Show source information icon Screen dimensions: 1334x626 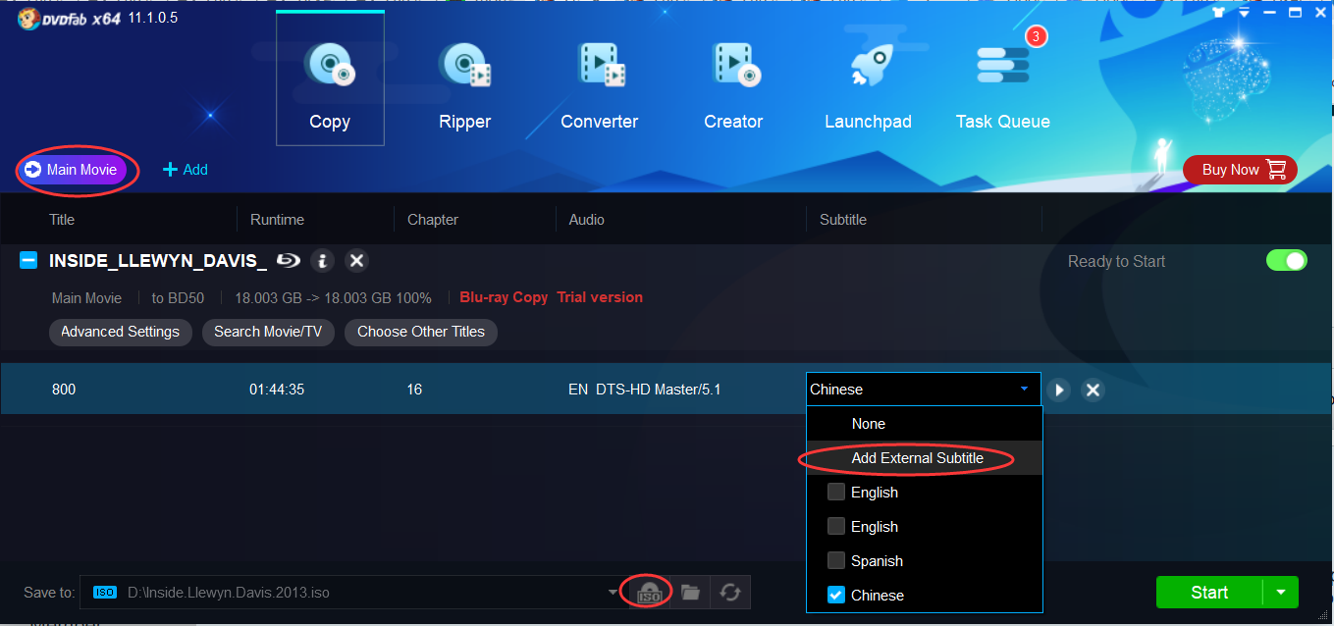[323, 261]
